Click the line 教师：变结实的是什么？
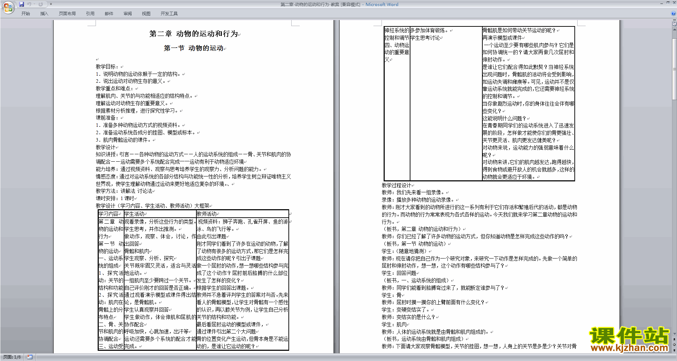This screenshot has width=677, height=361. 408,317
